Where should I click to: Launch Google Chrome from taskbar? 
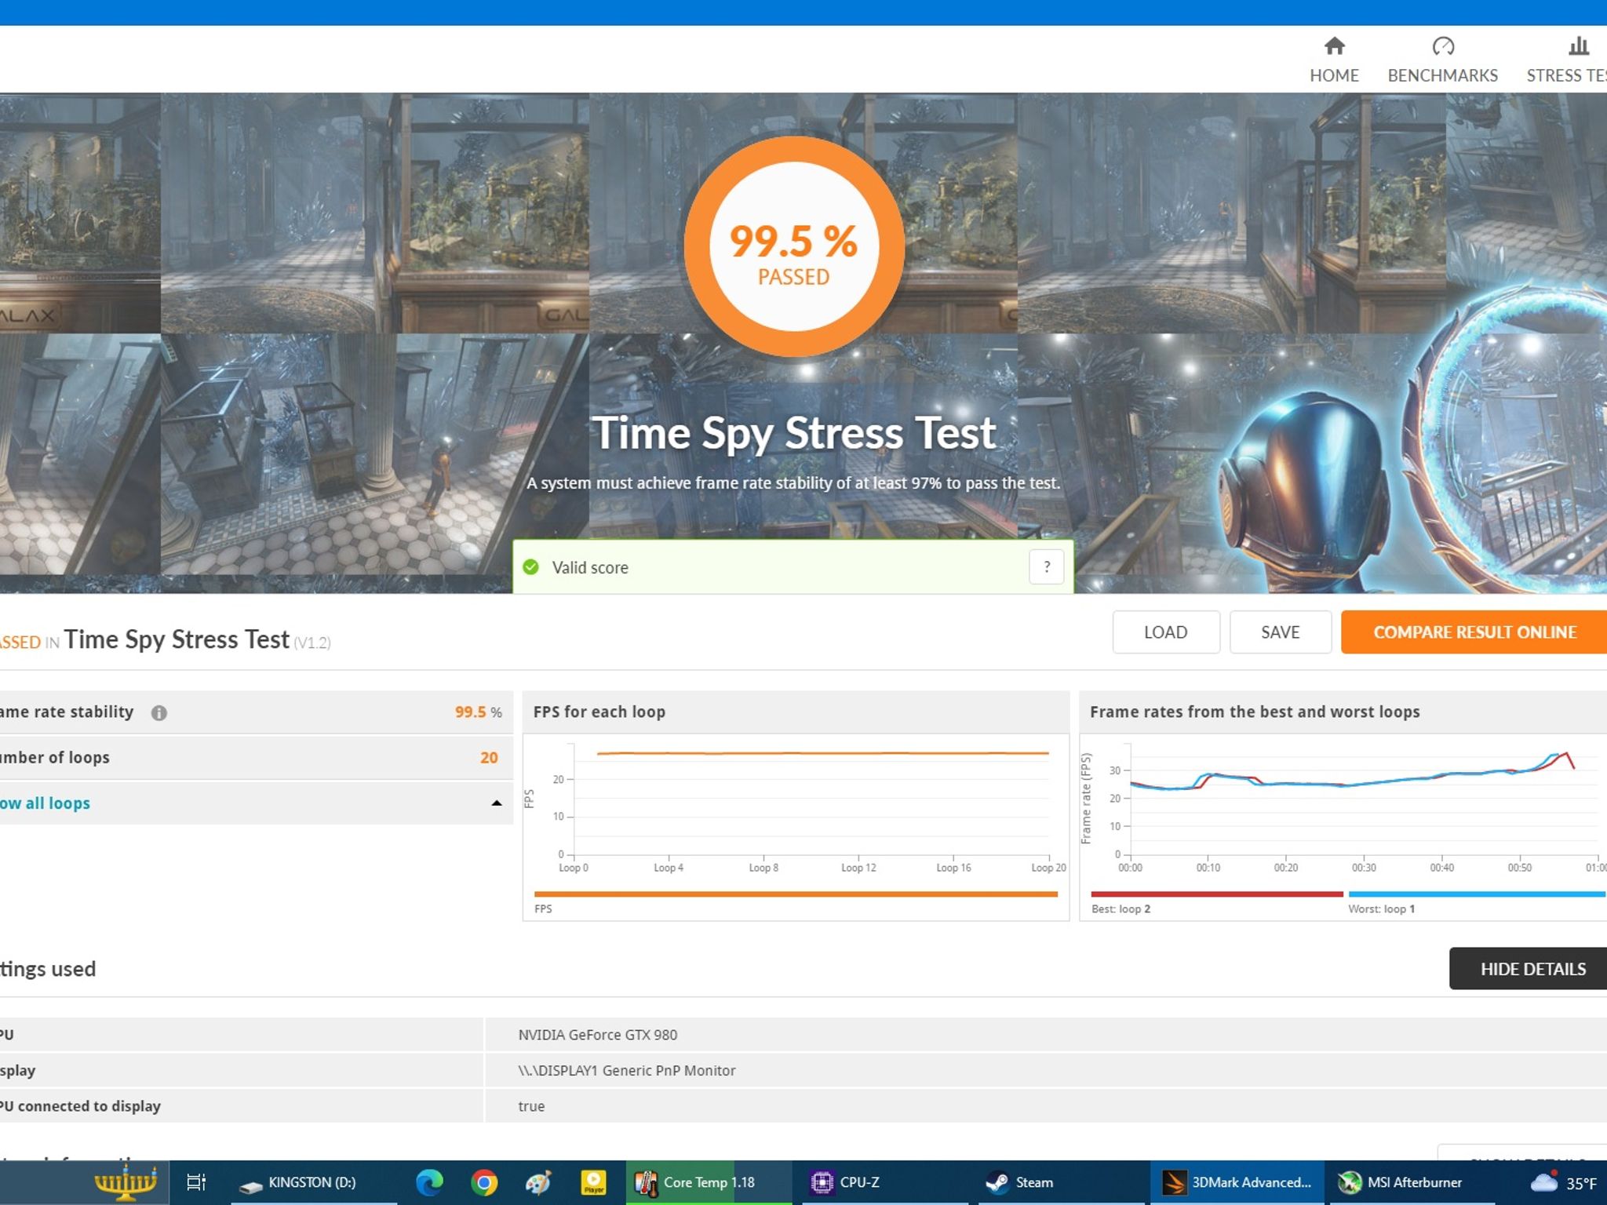tap(484, 1182)
